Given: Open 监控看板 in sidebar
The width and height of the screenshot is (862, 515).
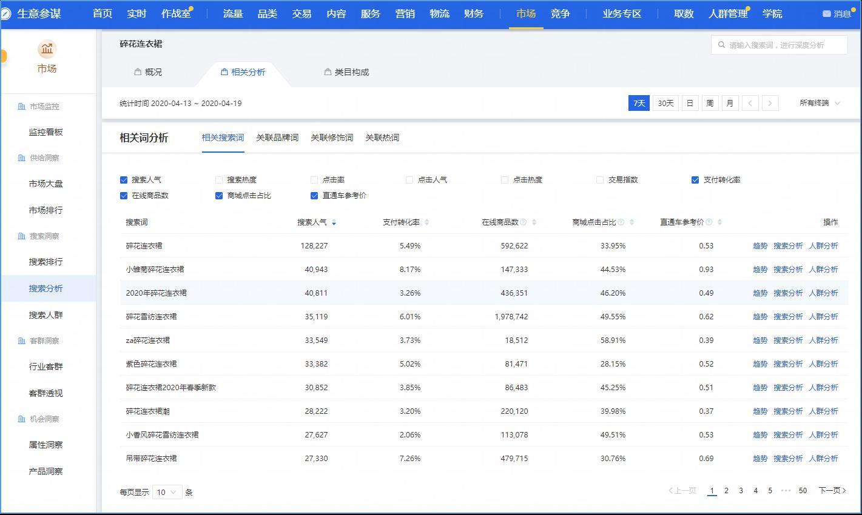Looking at the screenshot, I should click(46, 132).
